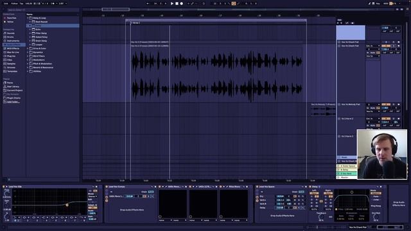Click the Tap tempo button
Image resolution: width=411 pixels, height=231 pixels.
pos(21,4)
